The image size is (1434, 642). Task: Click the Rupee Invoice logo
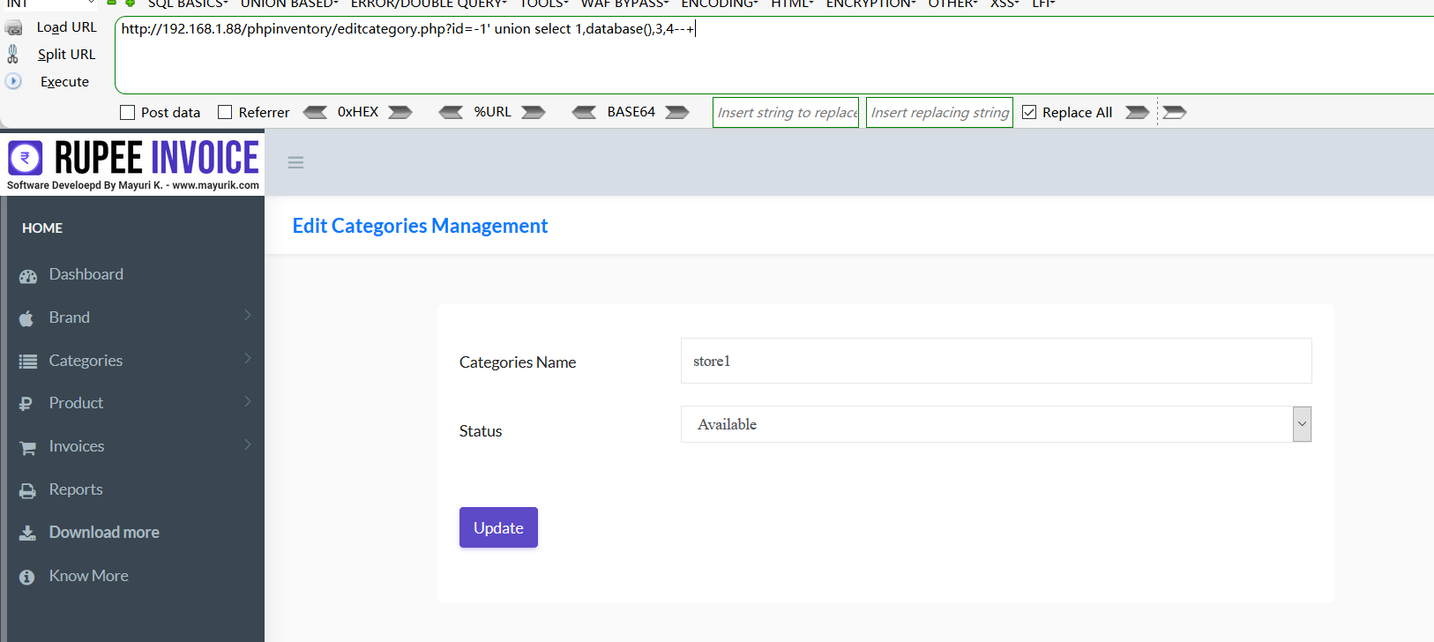tap(133, 164)
